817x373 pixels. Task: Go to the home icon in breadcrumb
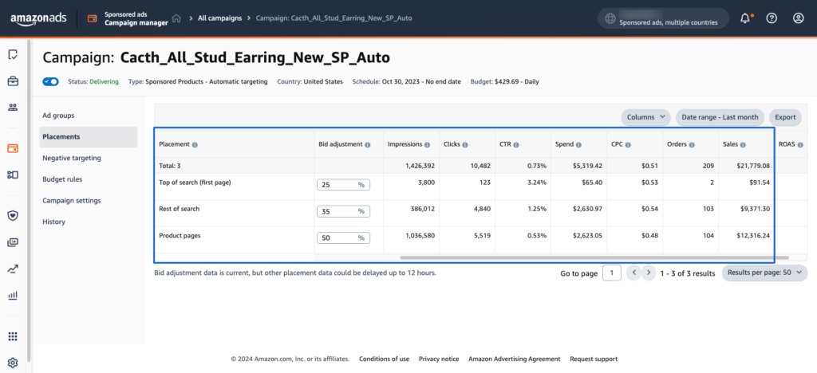[176, 18]
